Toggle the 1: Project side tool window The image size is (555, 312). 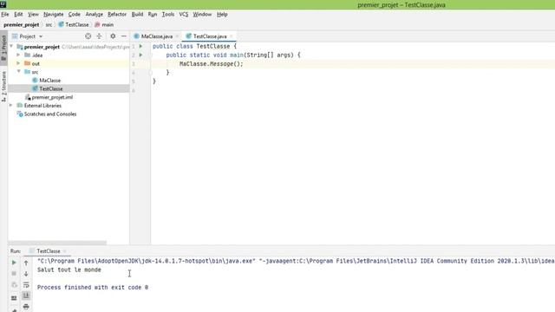(3, 49)
